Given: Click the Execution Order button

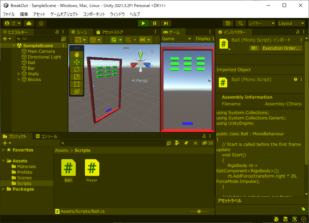Looking at the screenshot, I should click(282, 48).
